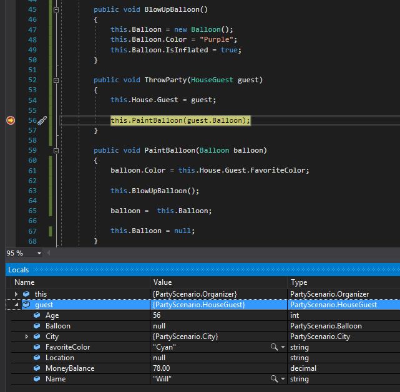Viewport: 400px width, 392px height.
Task: Click the screwdriver quick actions icon
Action: pos(42,120)
